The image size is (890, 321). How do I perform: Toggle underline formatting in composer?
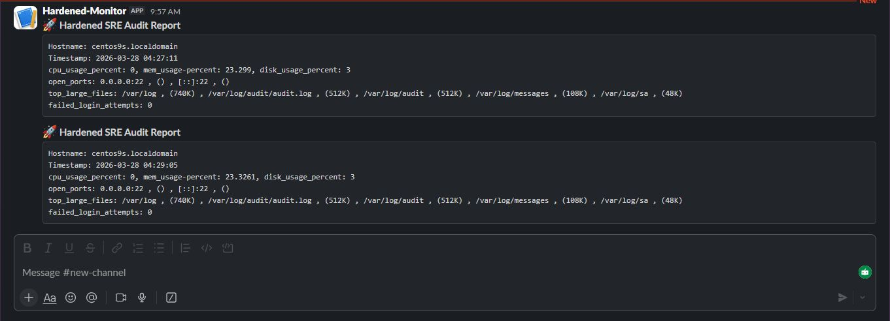(69, 248)
